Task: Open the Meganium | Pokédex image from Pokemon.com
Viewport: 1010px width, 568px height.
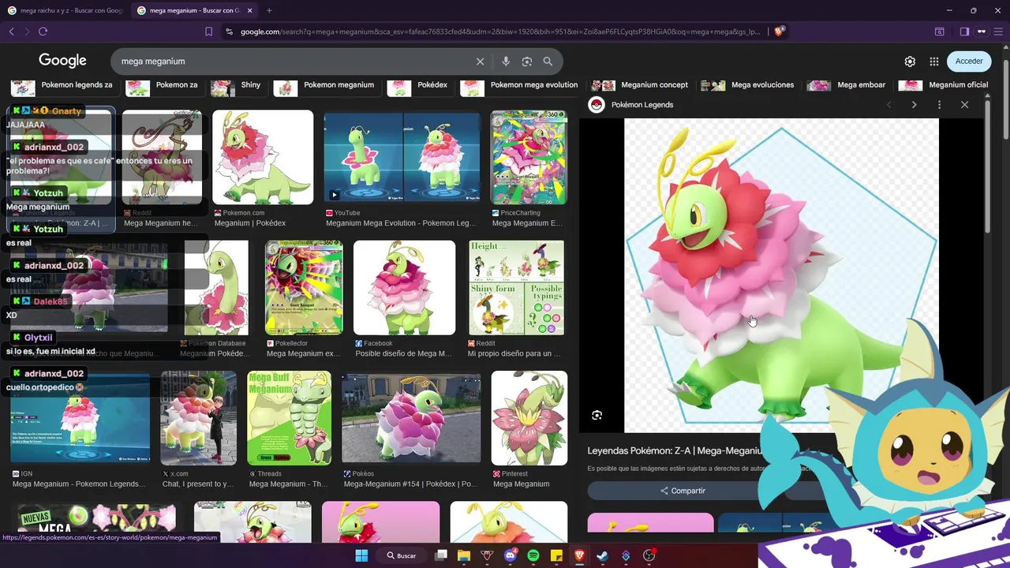Action: pos(263,157)
